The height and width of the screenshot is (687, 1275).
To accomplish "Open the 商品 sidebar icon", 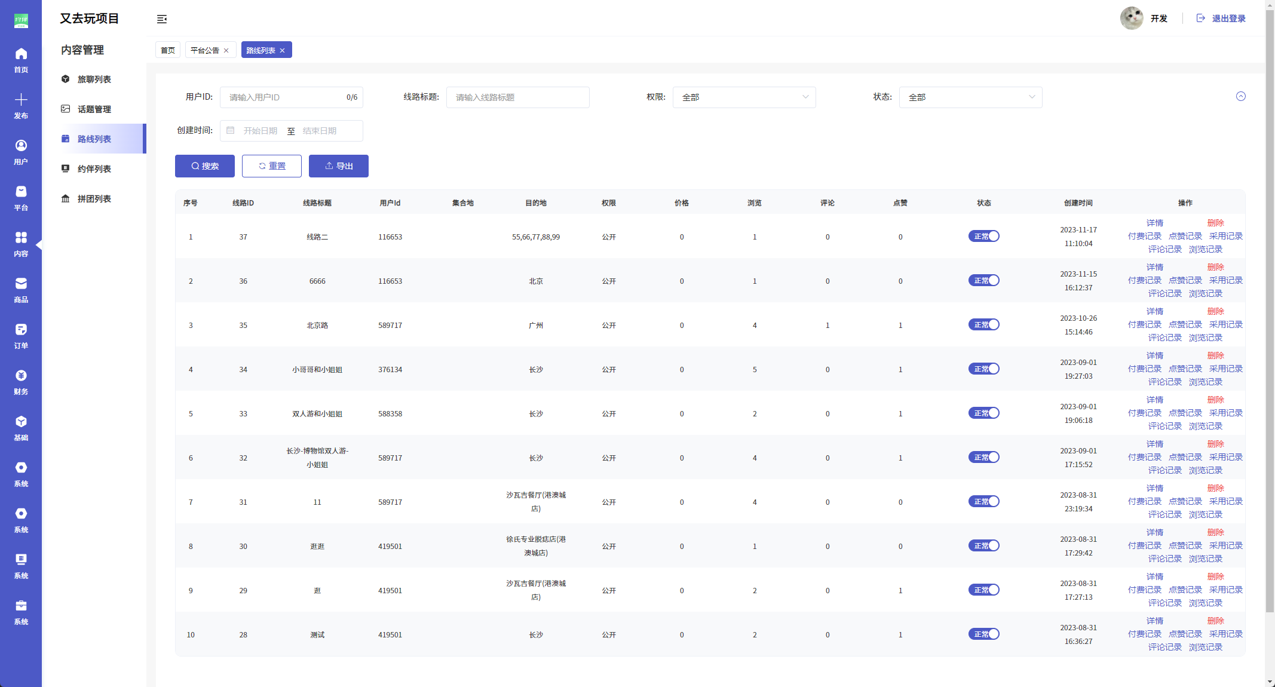I will point(21,284).
